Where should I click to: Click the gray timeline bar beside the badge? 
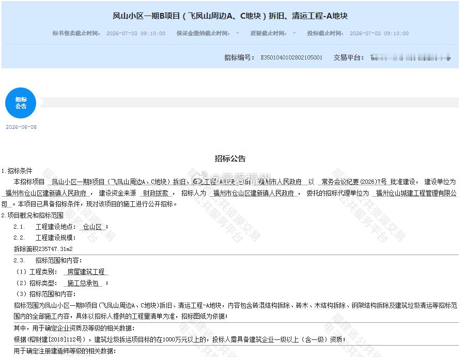[250, 103]
